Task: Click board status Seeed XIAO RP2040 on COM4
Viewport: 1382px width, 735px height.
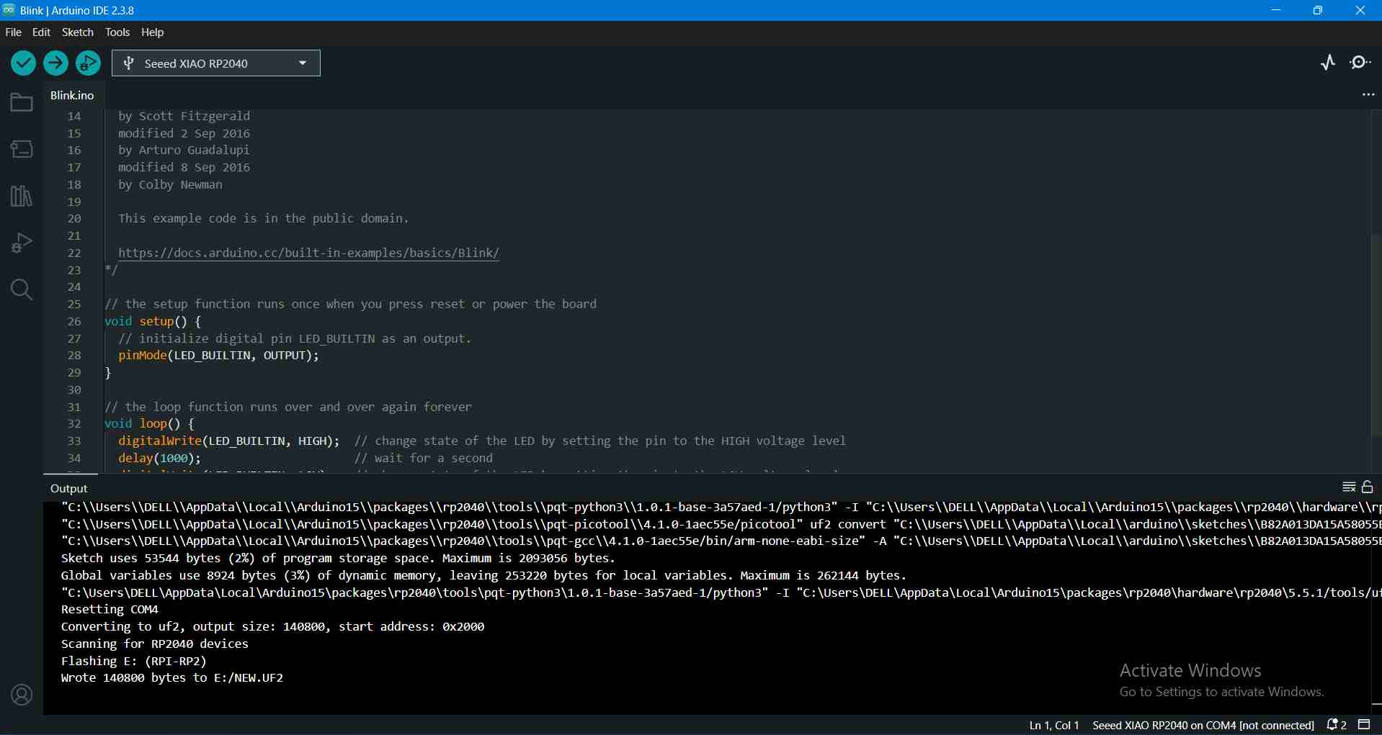Action: coord(1203,726)
